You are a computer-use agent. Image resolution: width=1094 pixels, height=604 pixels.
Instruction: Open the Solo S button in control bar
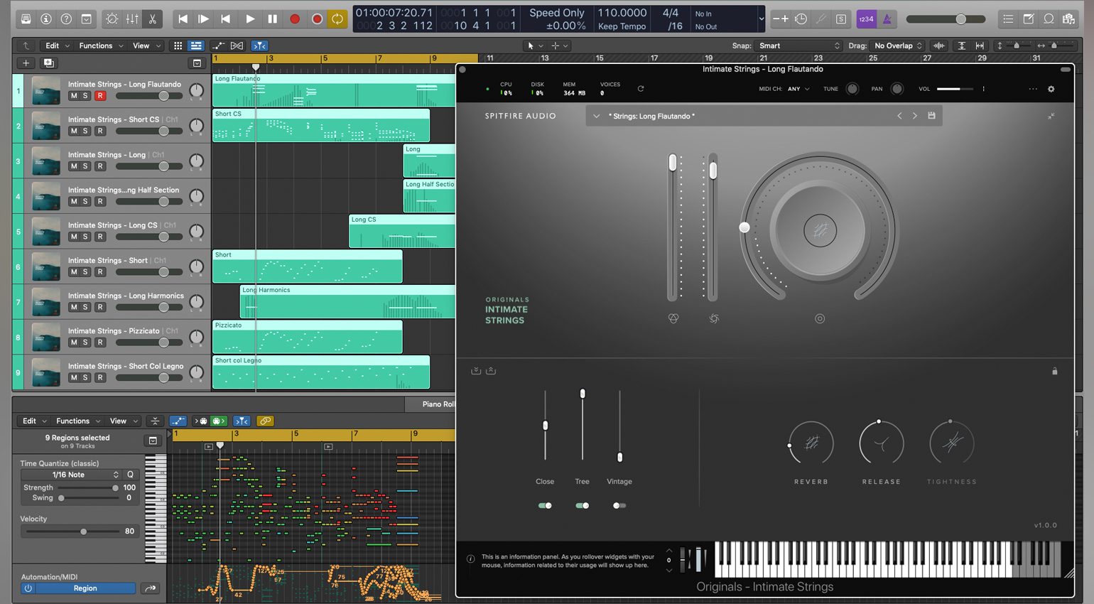[841, 19]
